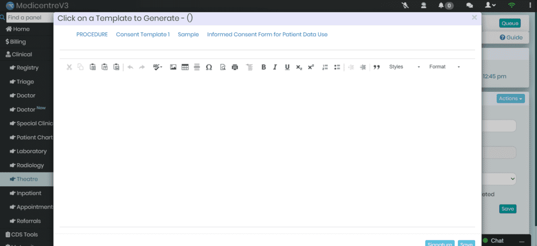The width and height of the screenshot is (537, 246).
Task: Open the Doctor New panel in sidebar
Action: coord(27,110)
